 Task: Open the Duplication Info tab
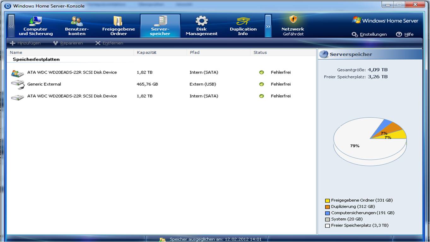[x=243, y=26]
